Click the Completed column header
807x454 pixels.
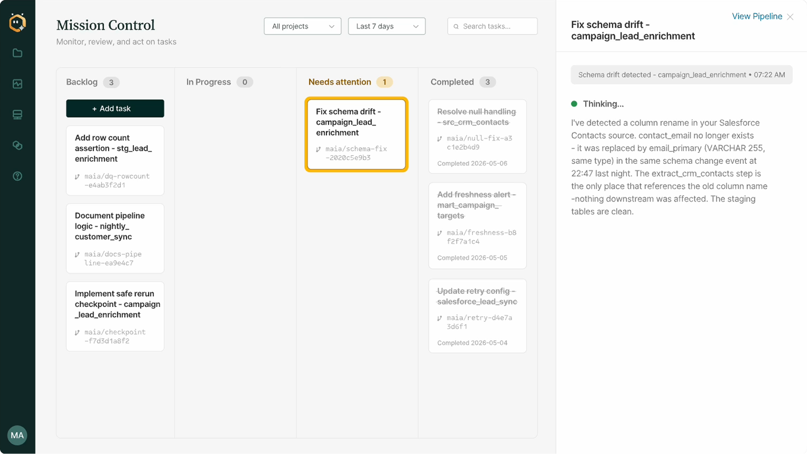pos(452,82)
